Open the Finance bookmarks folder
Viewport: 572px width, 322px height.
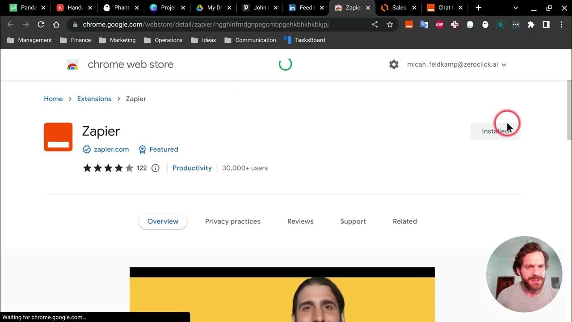pyautogui.click(x=76, y=40)
